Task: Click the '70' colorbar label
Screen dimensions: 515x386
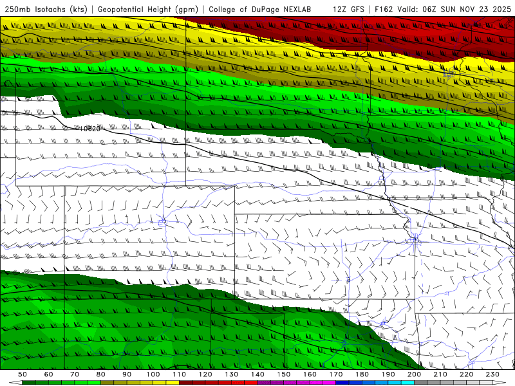Action: [x=75, y=374]
